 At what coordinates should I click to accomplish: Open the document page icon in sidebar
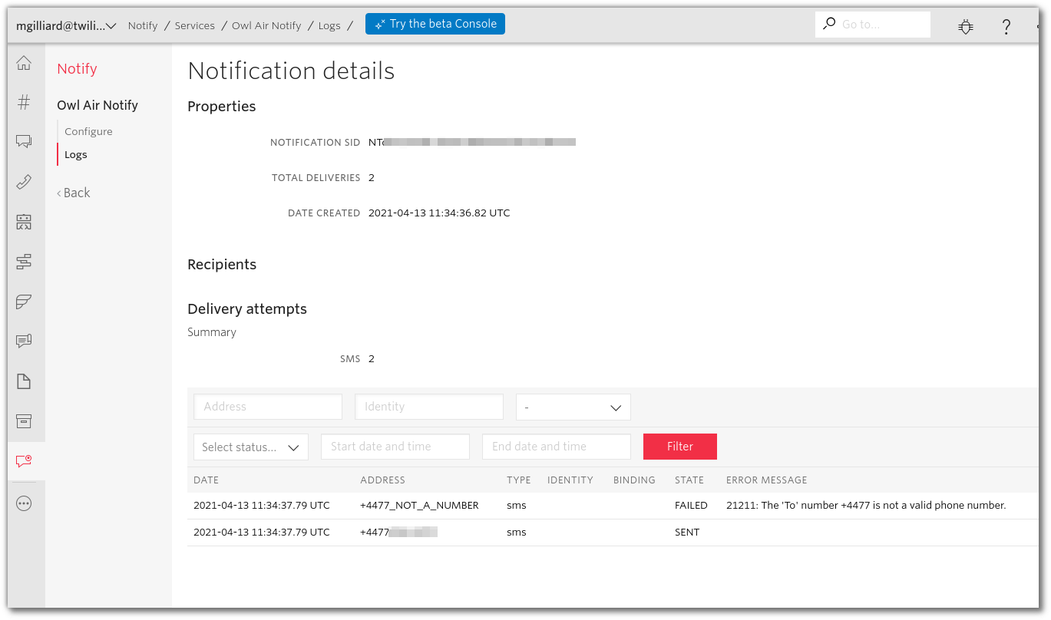click(x=24, y=381)
